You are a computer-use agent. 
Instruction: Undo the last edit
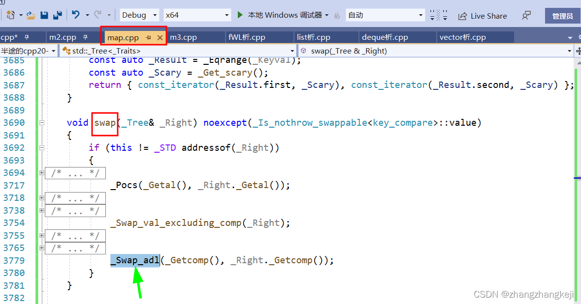tap(76, 15)
